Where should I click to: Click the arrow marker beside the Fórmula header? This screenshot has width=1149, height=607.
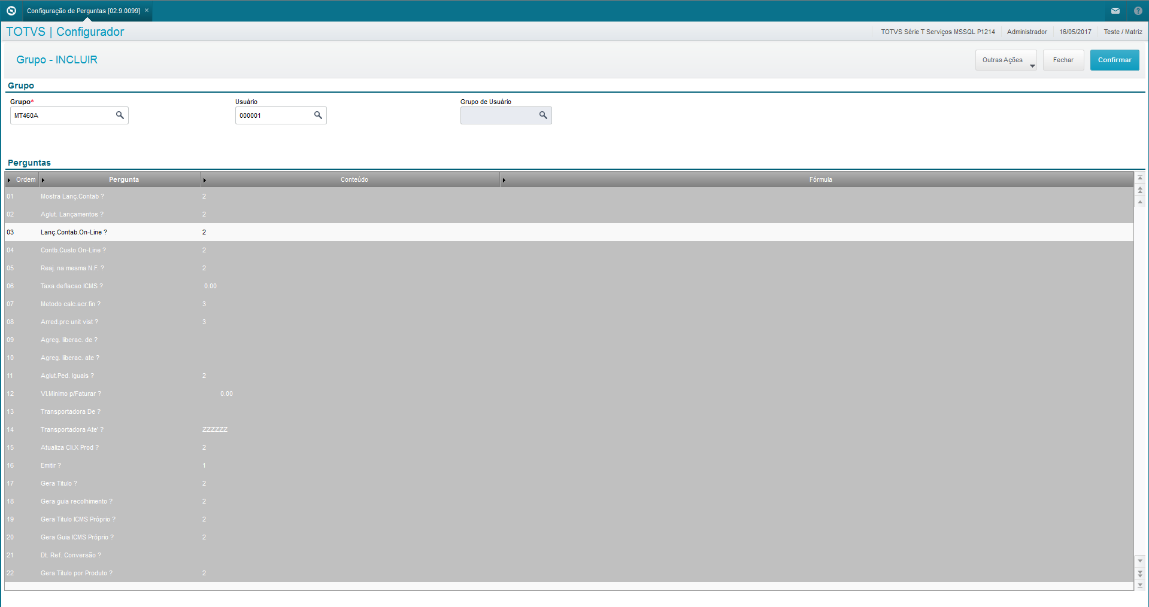[x=504, y=180]
